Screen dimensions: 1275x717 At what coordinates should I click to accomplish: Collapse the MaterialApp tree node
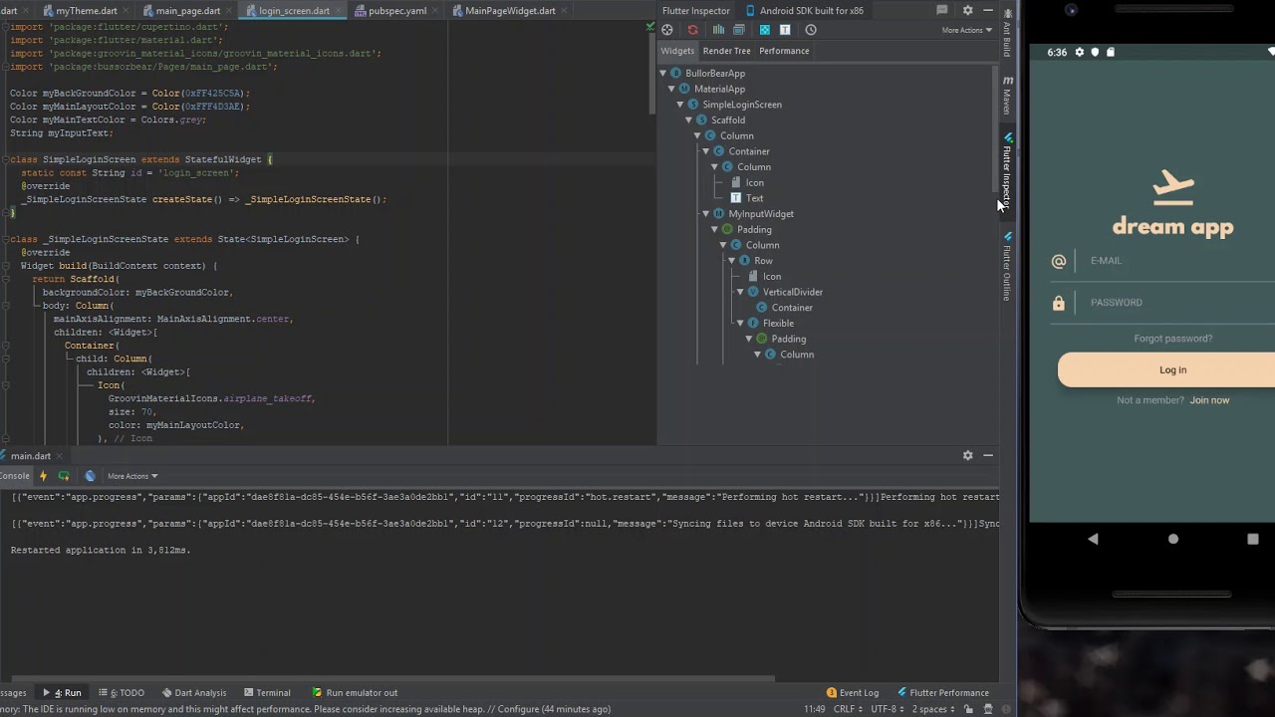pos(671,89)
